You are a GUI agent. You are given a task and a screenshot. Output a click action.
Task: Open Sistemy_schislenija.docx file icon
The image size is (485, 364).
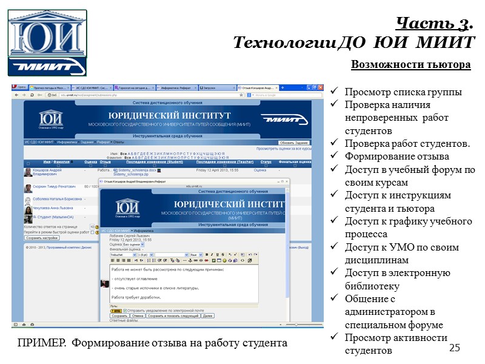pos(115,170)
